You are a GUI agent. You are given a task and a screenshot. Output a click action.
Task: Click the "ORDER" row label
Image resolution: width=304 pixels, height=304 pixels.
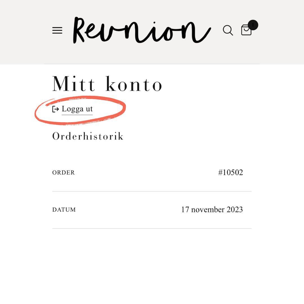point(64,173)
